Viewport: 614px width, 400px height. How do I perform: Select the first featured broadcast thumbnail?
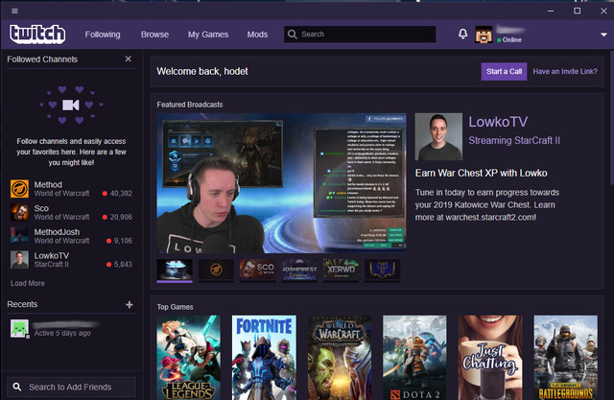coord(175,270)
